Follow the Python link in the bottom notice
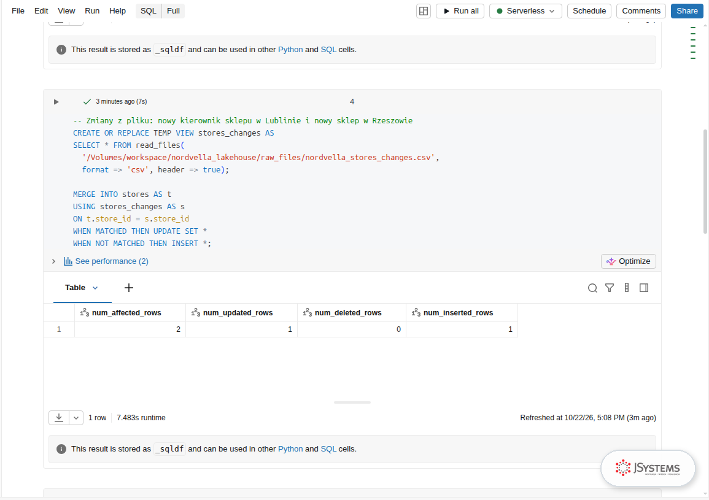Screen dimensions: 709x500 pos(290,449)
